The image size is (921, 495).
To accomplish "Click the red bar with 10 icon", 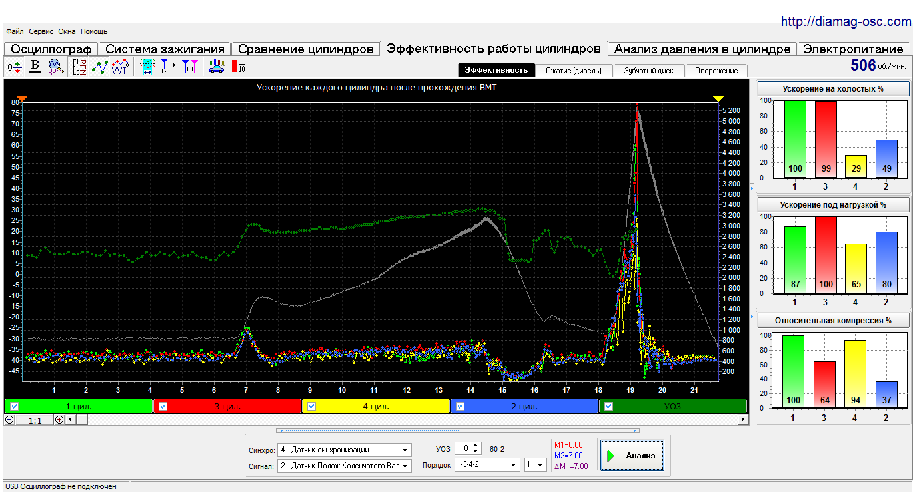I will tap(238, 67).
